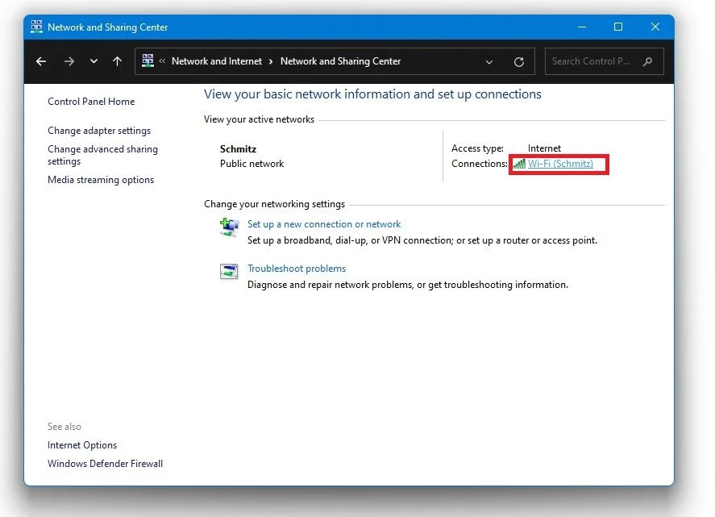The height and width of the screenshot is (517, 715).
Task: Open Change adapter settings
Action: click(x=99, y=130)
